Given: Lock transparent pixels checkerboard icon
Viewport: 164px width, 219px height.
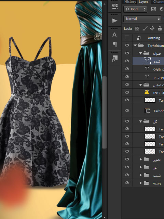Looking at the screenshot, I should [137, 29].
